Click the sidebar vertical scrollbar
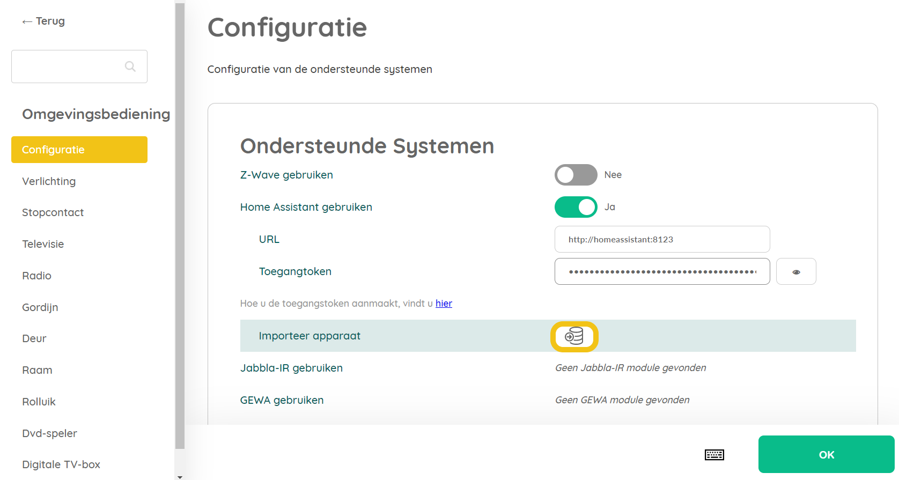The width and height of the screenshot is (899, 480). (180, 225)
